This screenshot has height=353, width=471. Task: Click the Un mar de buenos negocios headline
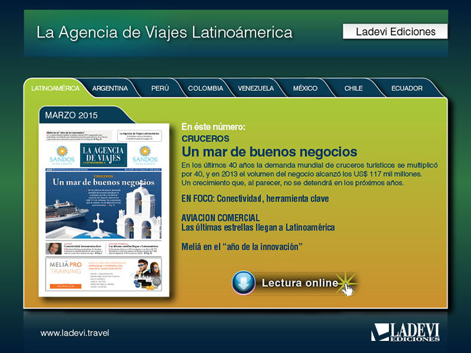pos(269,152)
